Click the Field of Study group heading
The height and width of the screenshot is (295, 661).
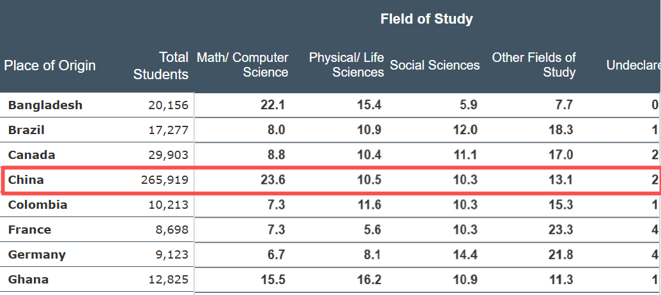point(427,19)
